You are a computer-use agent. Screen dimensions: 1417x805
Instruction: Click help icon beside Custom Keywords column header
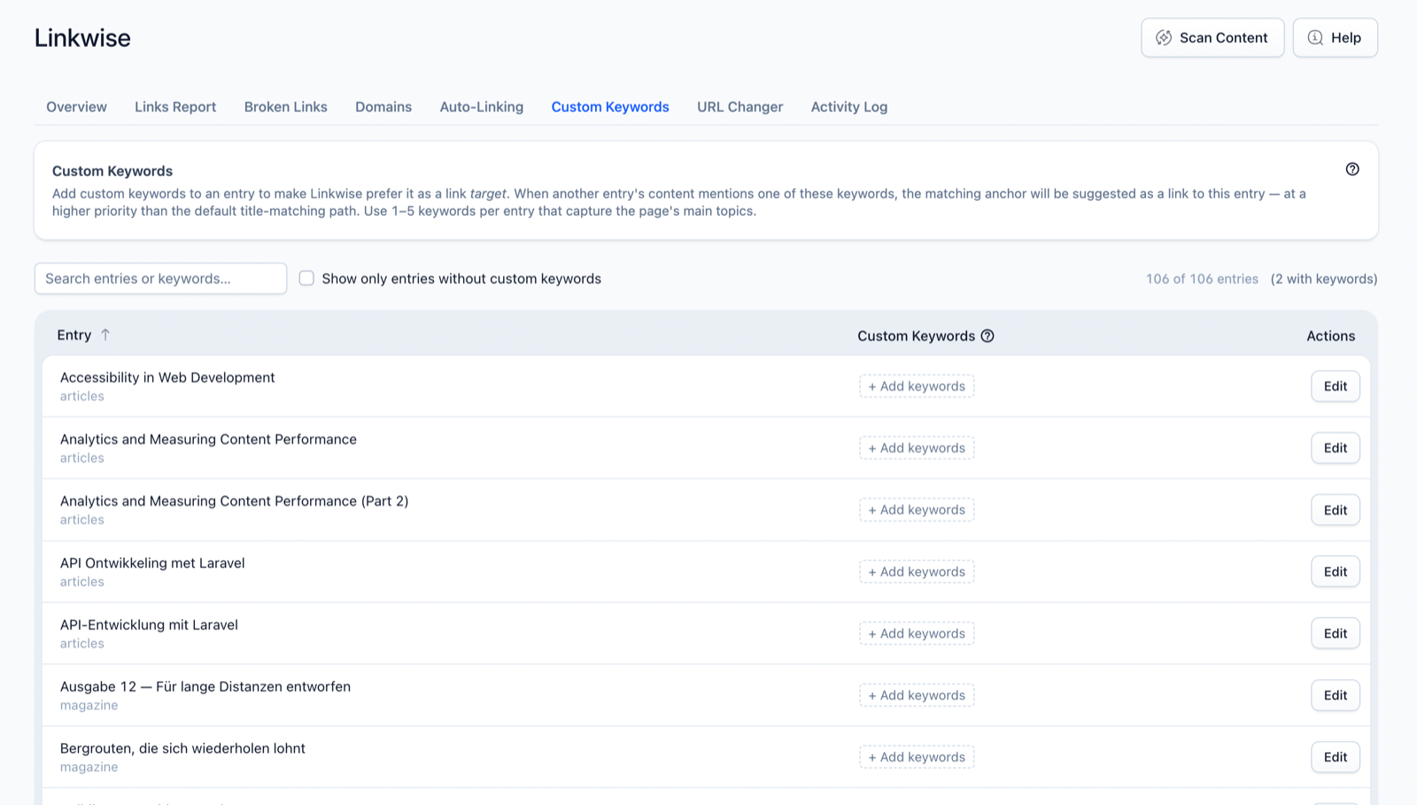(987, 336)
